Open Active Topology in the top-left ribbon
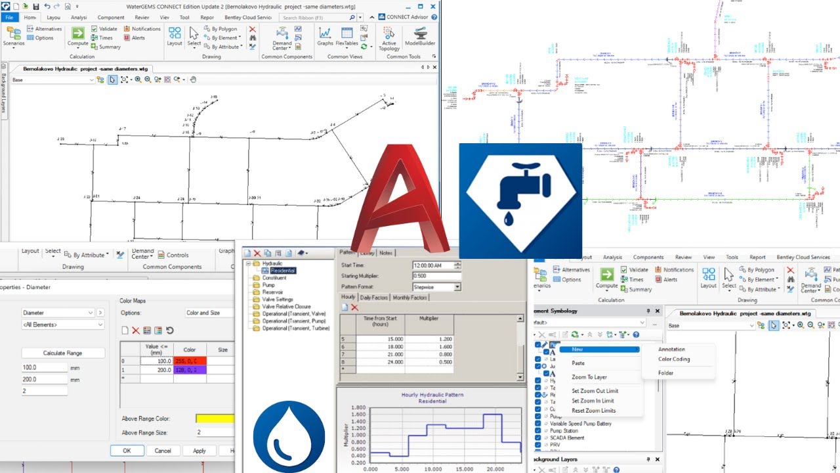Viewport: 840px width, 473px height. coord(389,37)
